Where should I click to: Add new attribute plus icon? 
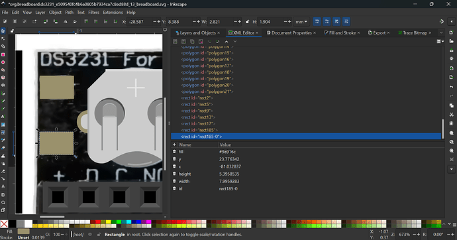[x=174, y=145]
